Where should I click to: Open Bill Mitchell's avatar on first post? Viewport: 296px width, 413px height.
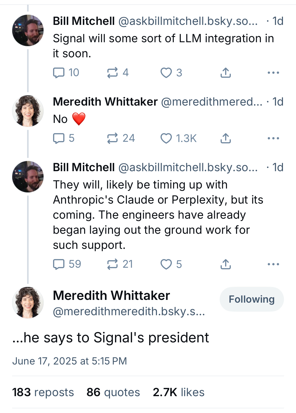pos(28,30)
